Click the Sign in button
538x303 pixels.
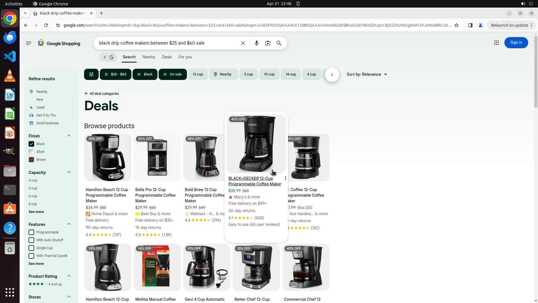coord(516,43)
